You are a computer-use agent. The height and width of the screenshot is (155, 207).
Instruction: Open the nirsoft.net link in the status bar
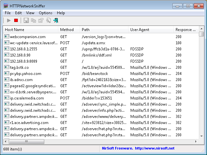155,148
